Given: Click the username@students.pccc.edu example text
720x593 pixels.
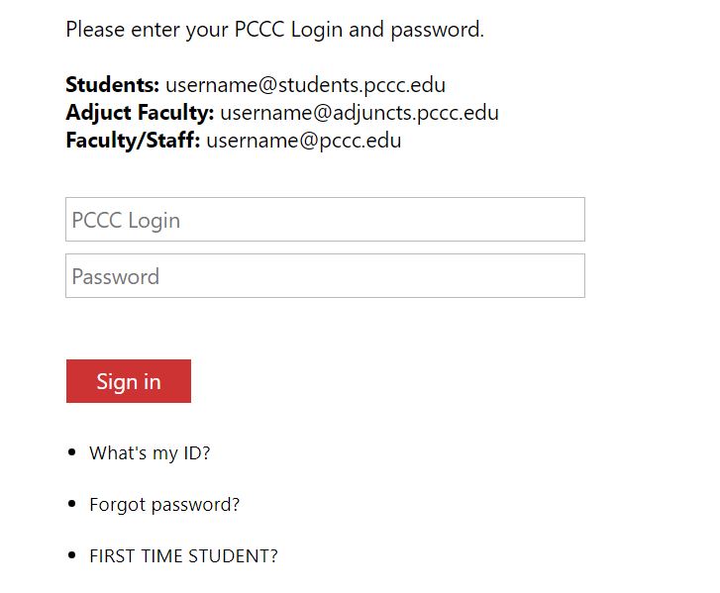Looking at the screenshot, I should click(305, 85).
